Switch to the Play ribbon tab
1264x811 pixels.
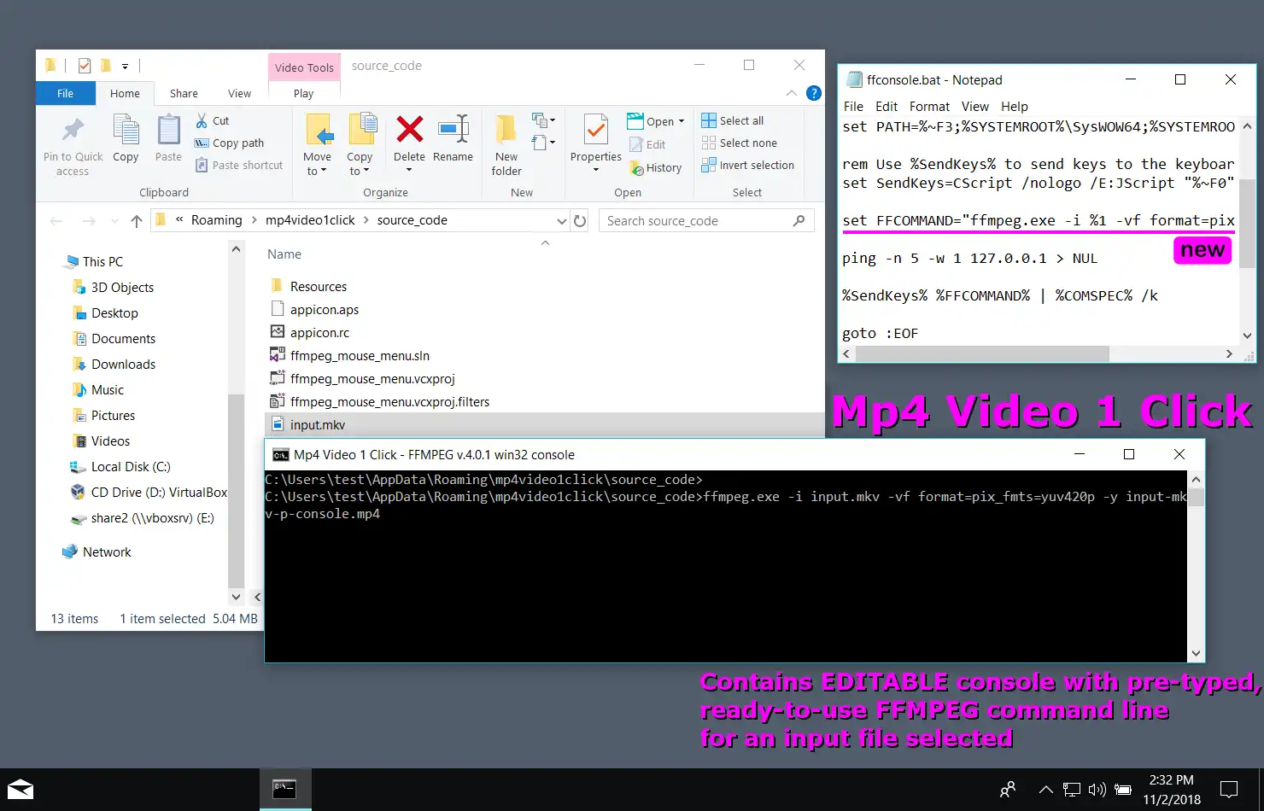pos(303,93)
